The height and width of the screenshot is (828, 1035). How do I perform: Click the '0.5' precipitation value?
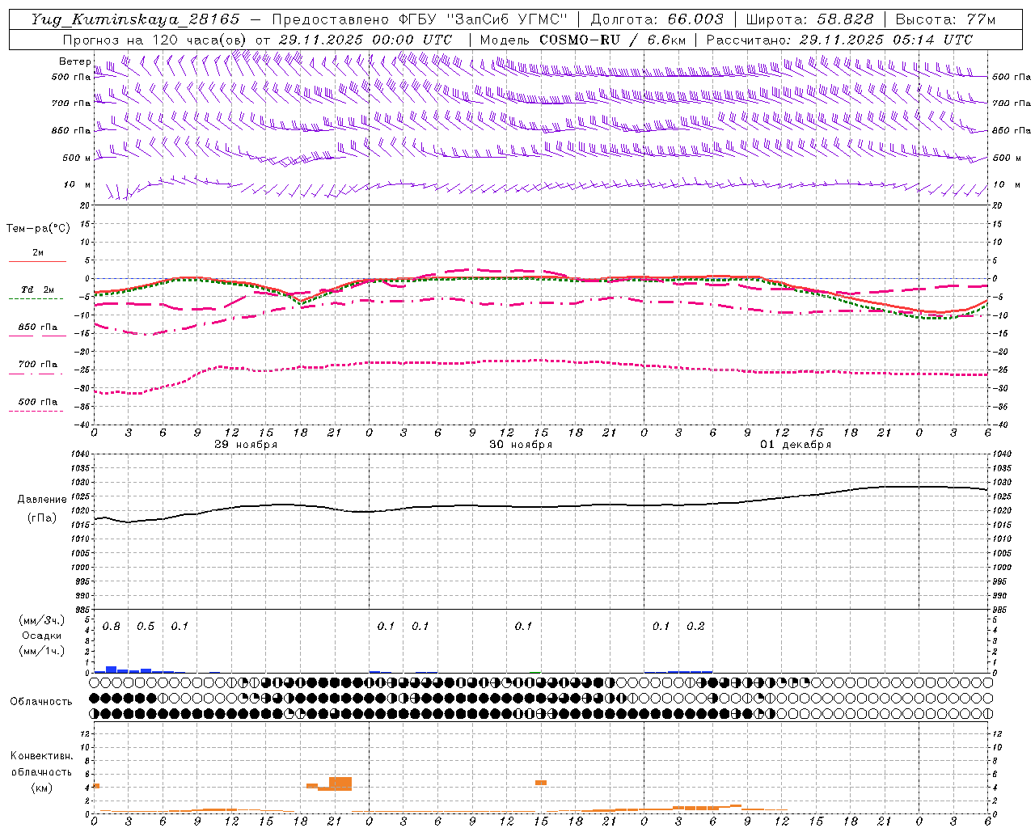coord(146,627)
